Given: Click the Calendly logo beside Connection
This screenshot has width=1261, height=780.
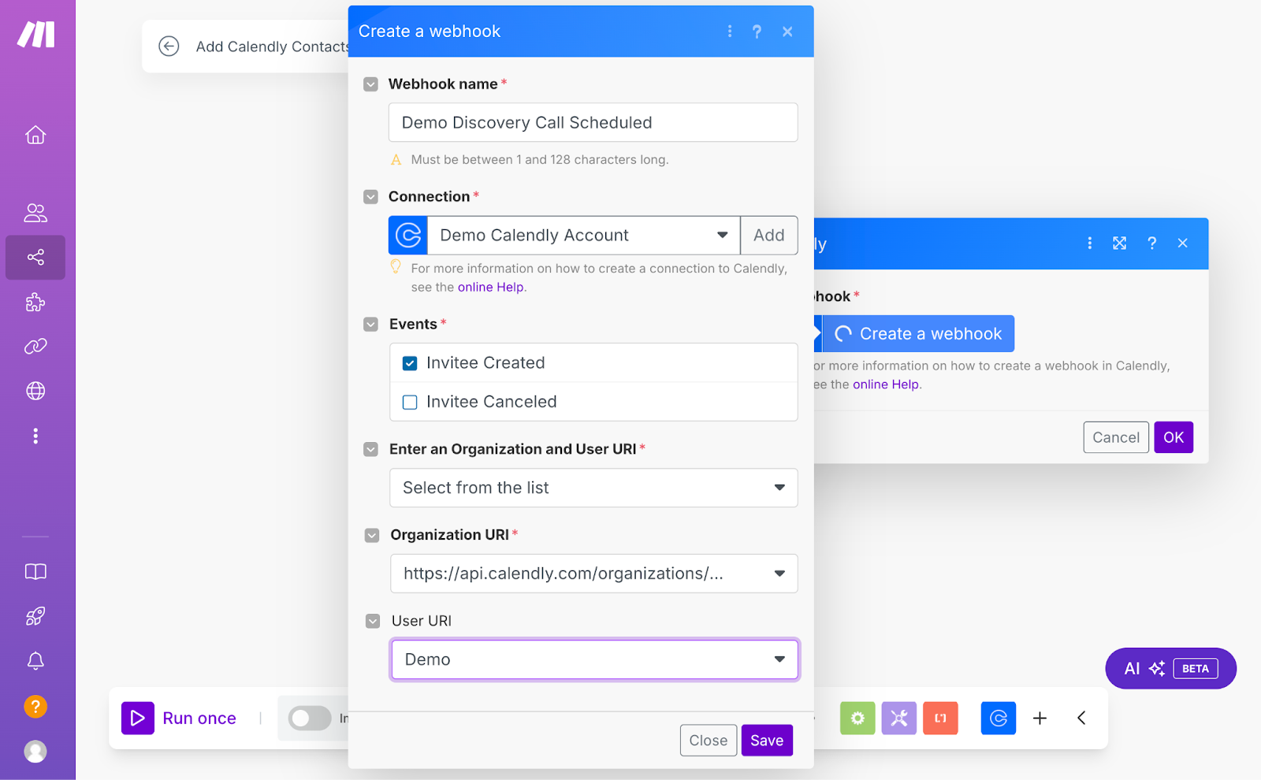Looking at the screenshot, I should pyautogui.click(x=408, y=236).
